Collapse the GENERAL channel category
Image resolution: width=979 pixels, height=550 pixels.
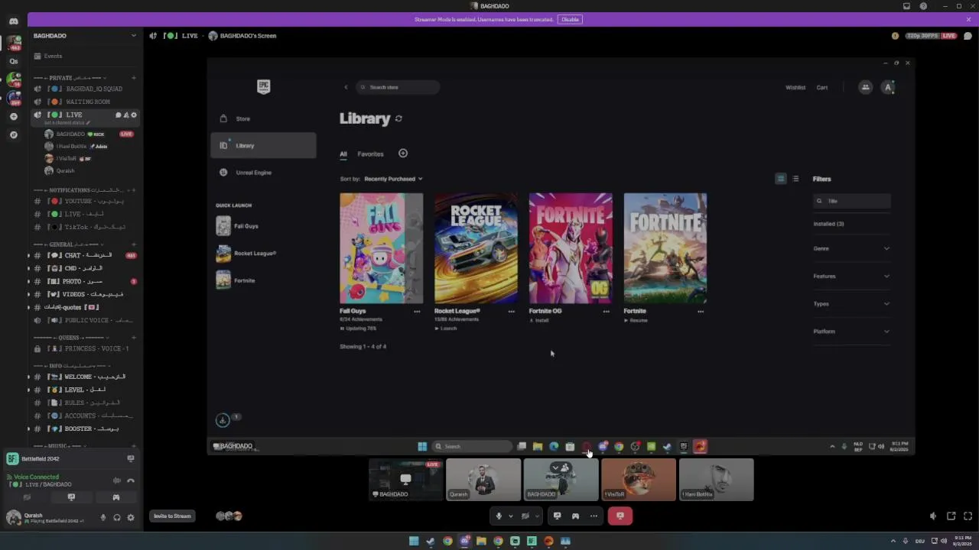tap(69, 244)
